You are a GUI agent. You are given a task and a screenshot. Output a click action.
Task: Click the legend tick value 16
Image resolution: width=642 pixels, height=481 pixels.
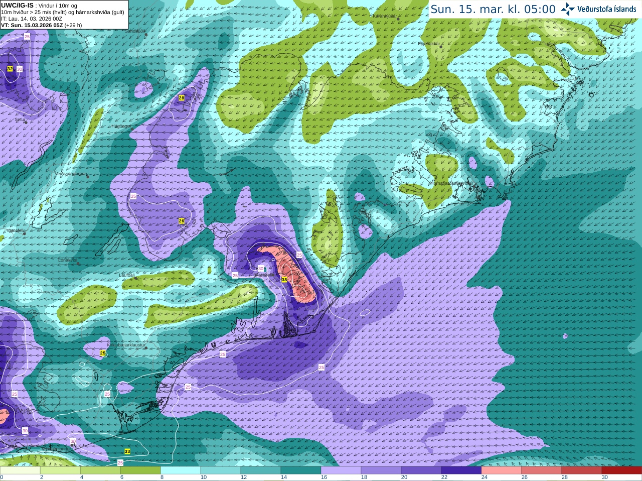coord(324,477)
